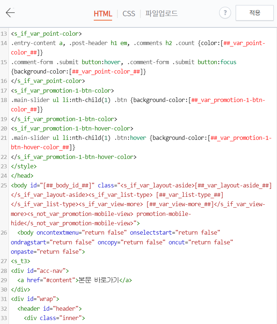Click line number 13 in the gutter

pyautogui.click(x=4, y=34)
